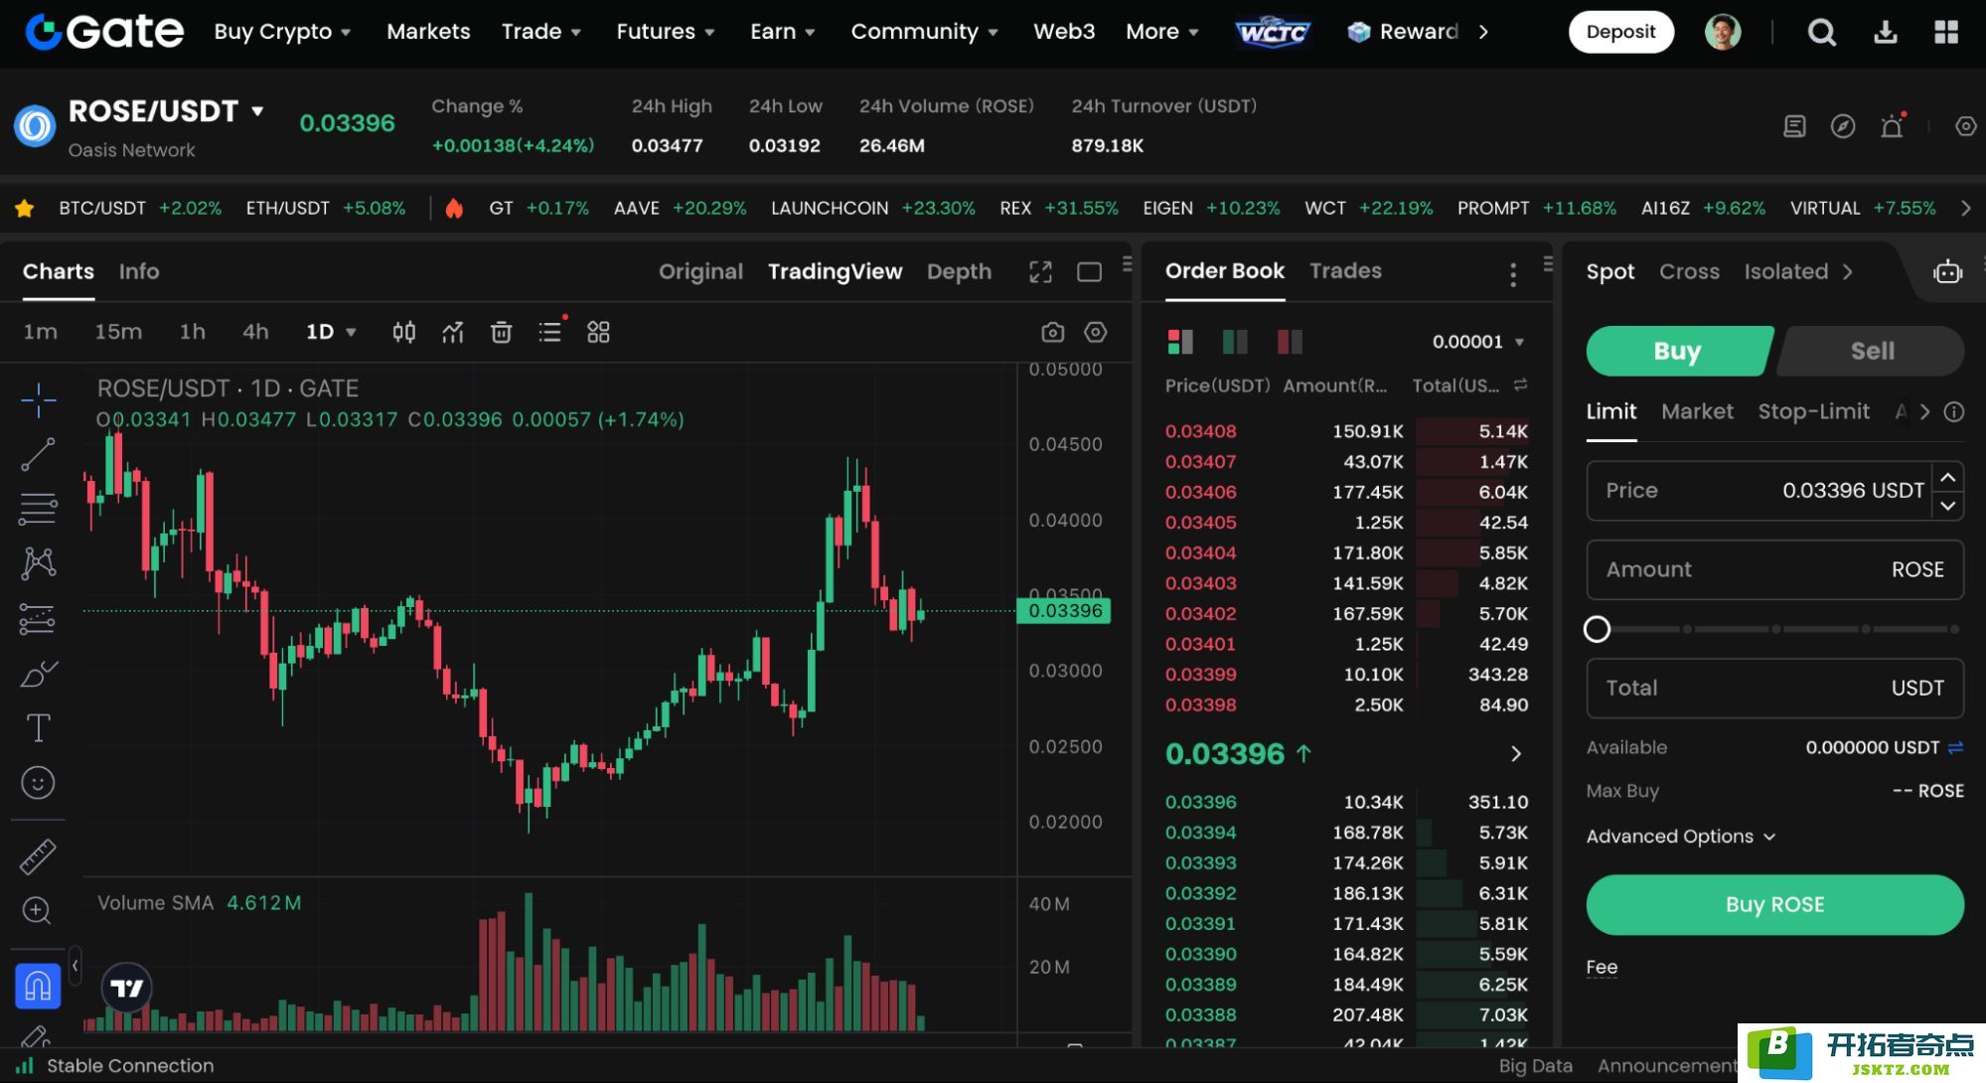Screen dimensions: 1986x1083
Task: Show only buy orders in order book
Action: (1235, 342)
